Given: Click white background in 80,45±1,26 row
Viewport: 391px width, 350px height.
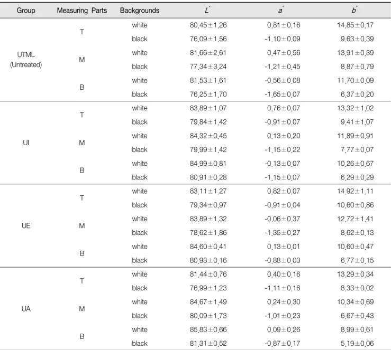Looking at the screenshot, I should (x=140, y=25).
